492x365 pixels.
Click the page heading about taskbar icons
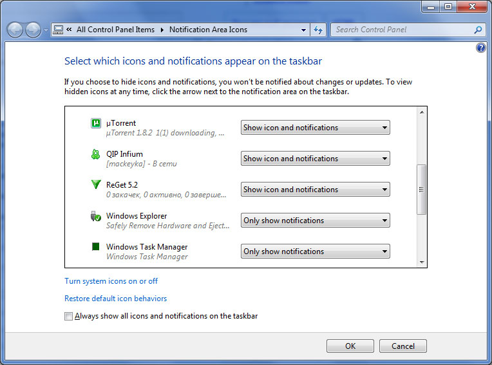pos(193,61)
